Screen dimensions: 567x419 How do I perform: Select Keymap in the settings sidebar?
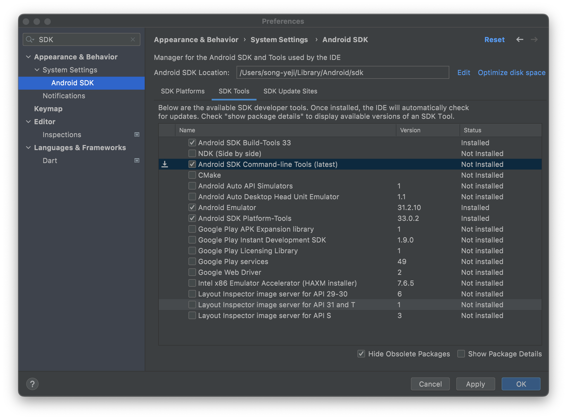[x=48, y=109]
